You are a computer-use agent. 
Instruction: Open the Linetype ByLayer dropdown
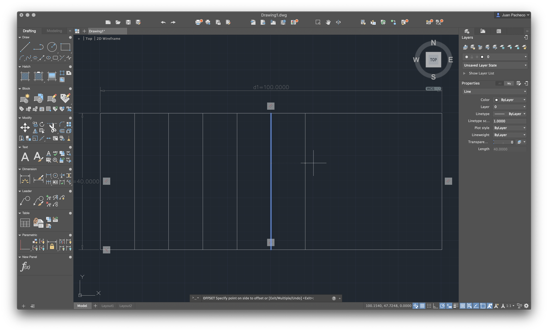[510, 114]
